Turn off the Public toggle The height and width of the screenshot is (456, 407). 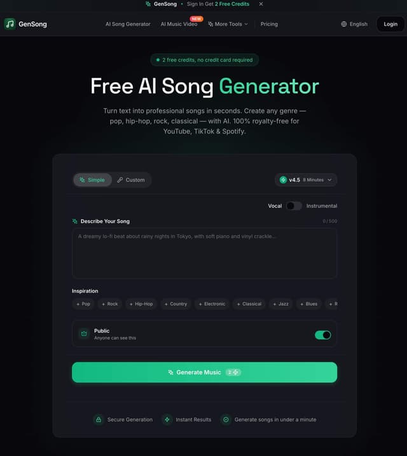point(323,335)
